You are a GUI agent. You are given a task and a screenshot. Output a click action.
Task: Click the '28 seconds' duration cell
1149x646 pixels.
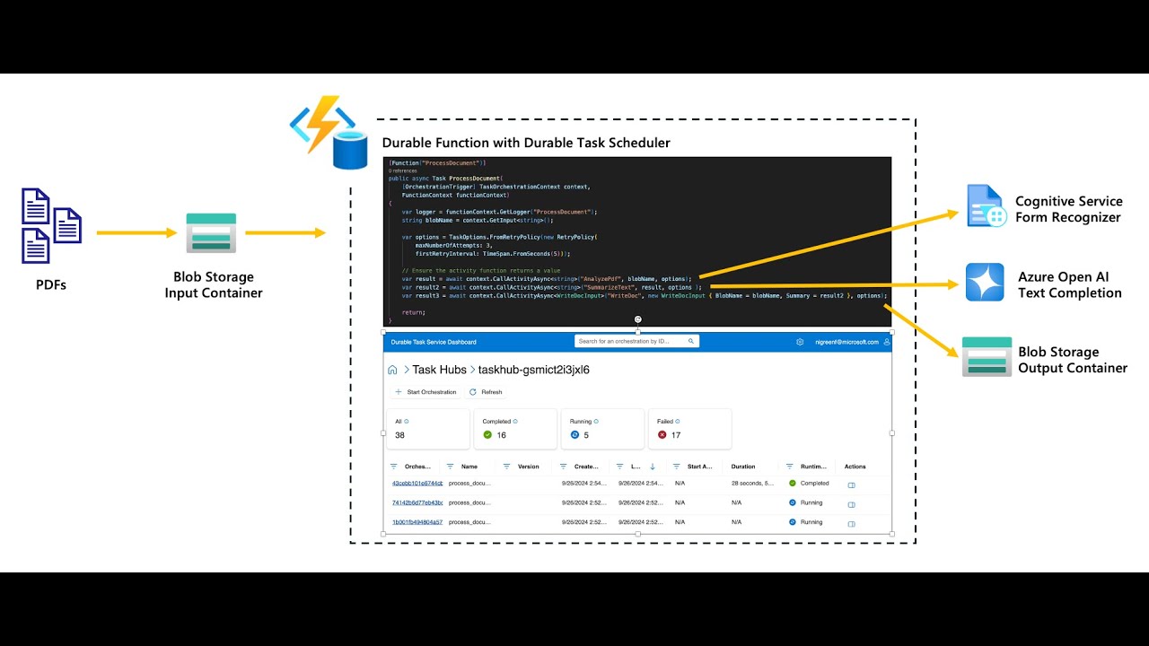[752, 483]
